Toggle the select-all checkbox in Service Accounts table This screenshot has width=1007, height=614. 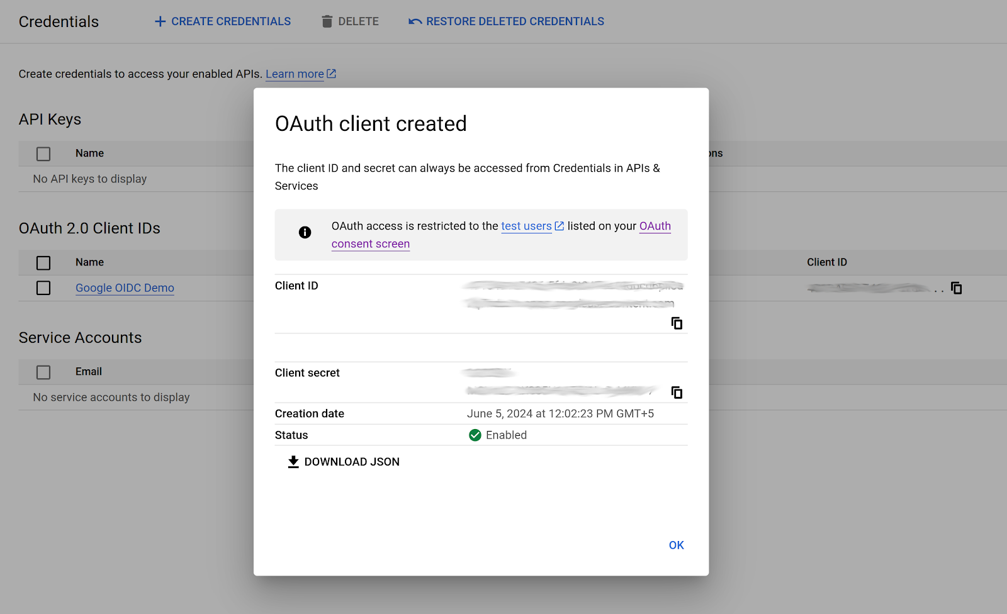[x=43, y=371]
